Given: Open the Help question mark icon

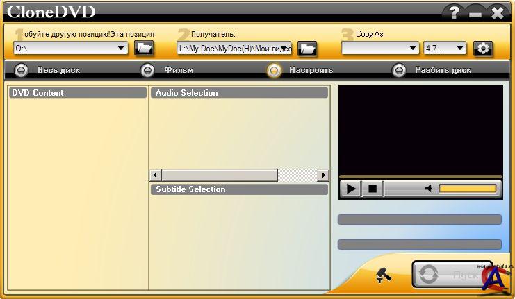Looking at the screenshot, I should [454, 12].
